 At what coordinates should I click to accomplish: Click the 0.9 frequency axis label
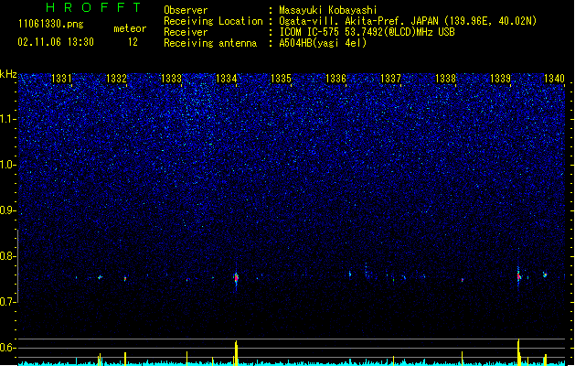click(x=7, y=210)
